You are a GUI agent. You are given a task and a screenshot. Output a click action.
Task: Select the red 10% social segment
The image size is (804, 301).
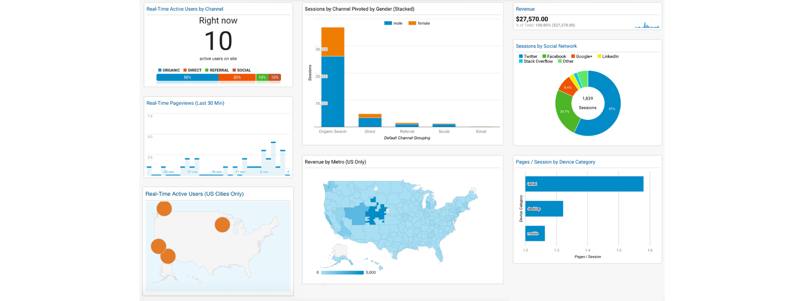pyautogui.click(x=275, y=77)
